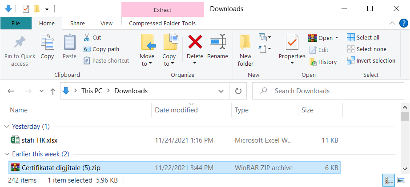Open Properties with the checkmark icon
The image size is (410, 187).
click(x=292, y=42)
